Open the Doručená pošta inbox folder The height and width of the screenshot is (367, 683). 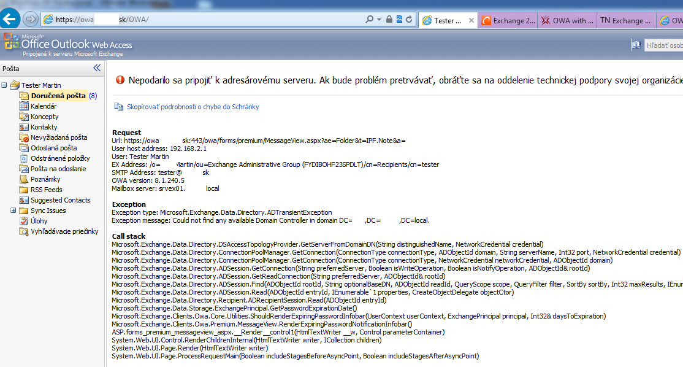(x=58, y=96)
